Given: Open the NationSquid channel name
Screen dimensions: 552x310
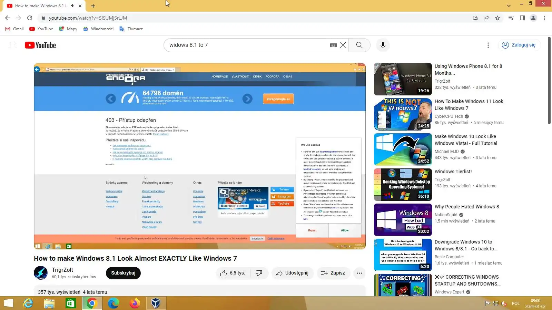Looking at the screenshot, I should pos(446,215).
